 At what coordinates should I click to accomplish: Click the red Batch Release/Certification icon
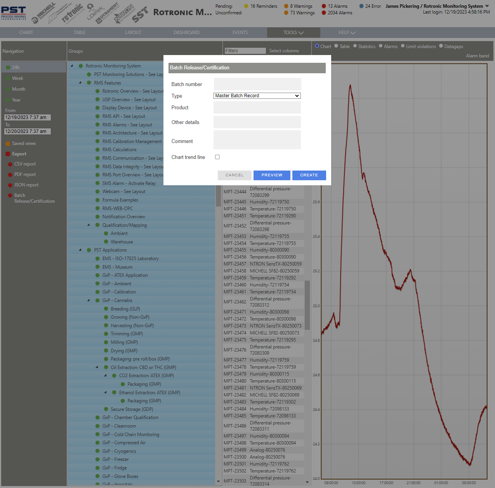tap(10, 196)
